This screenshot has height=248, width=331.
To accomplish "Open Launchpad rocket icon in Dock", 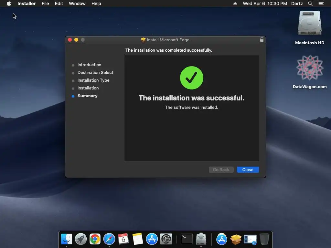I will (80, 239).
